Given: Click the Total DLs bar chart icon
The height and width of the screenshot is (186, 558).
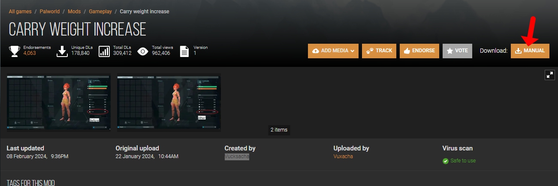Looking at the screenshot, I should click(104, 51).
